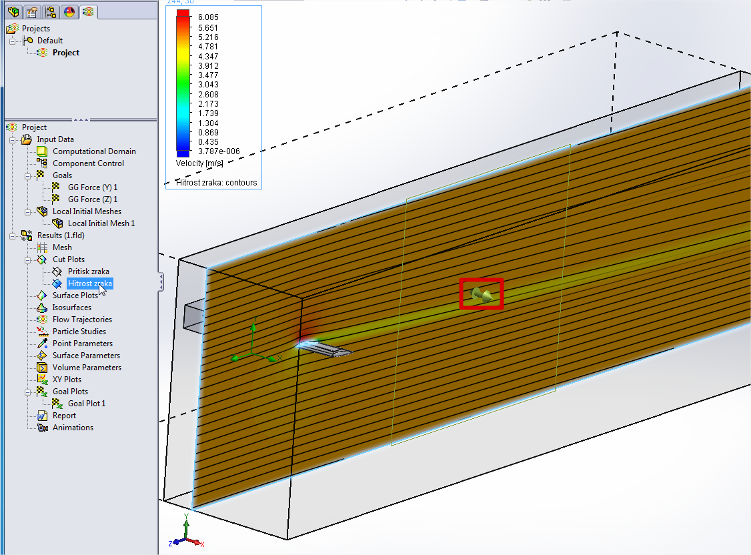
Task: Switch to the FeatureManager design tree tab
Action: click(13, 11)
